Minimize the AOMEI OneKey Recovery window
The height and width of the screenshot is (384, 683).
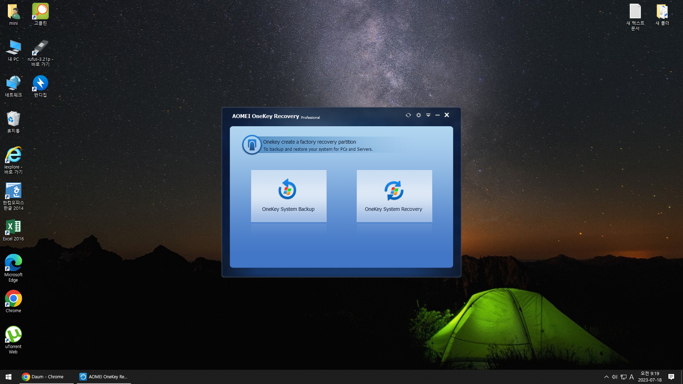point(438,115)
